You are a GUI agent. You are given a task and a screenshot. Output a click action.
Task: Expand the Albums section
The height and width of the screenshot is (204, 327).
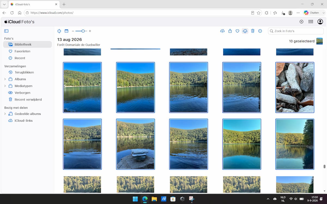5,79
